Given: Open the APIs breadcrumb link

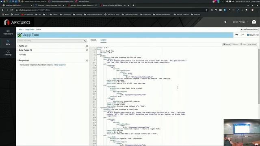Looking at the screenshot, I should pyautogui.click(x=21, y=29).
